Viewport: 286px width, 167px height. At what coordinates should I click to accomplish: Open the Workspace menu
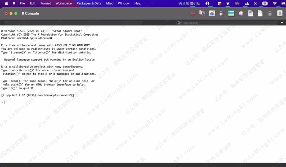coord(64,3)
